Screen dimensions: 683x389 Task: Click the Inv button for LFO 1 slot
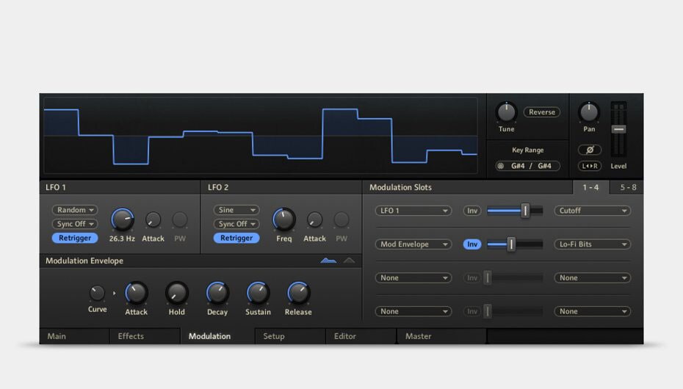pos(472,211)
